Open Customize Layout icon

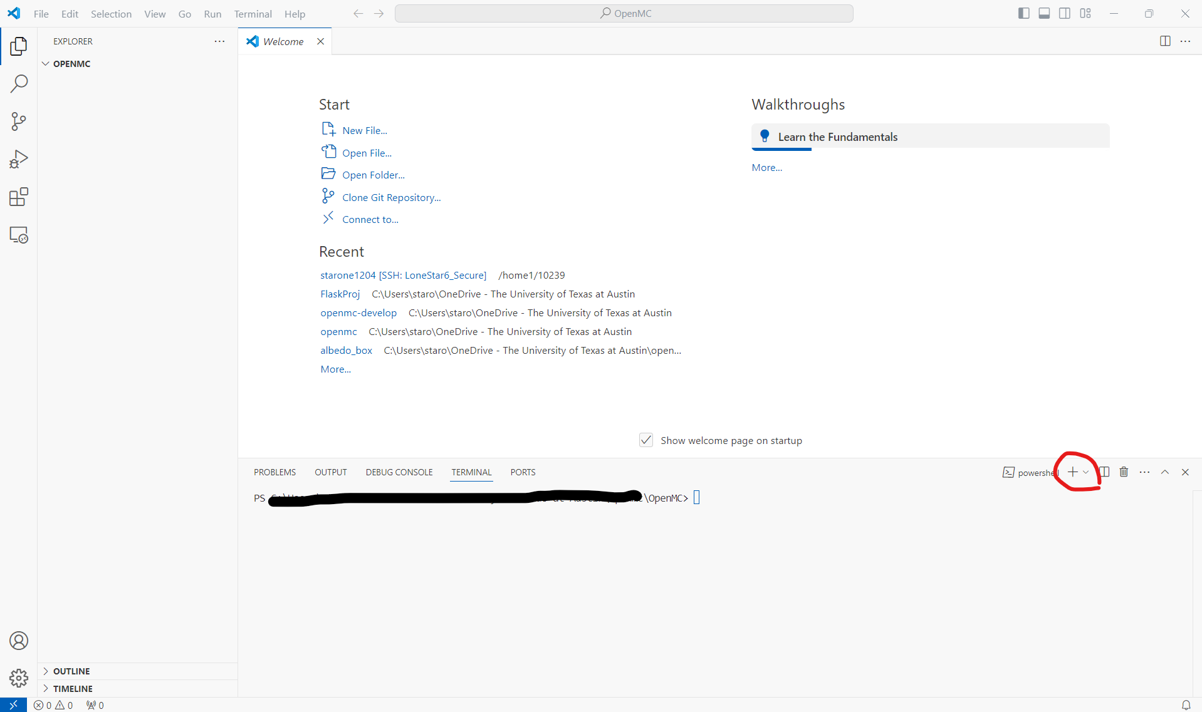(x=1085, y=13)
